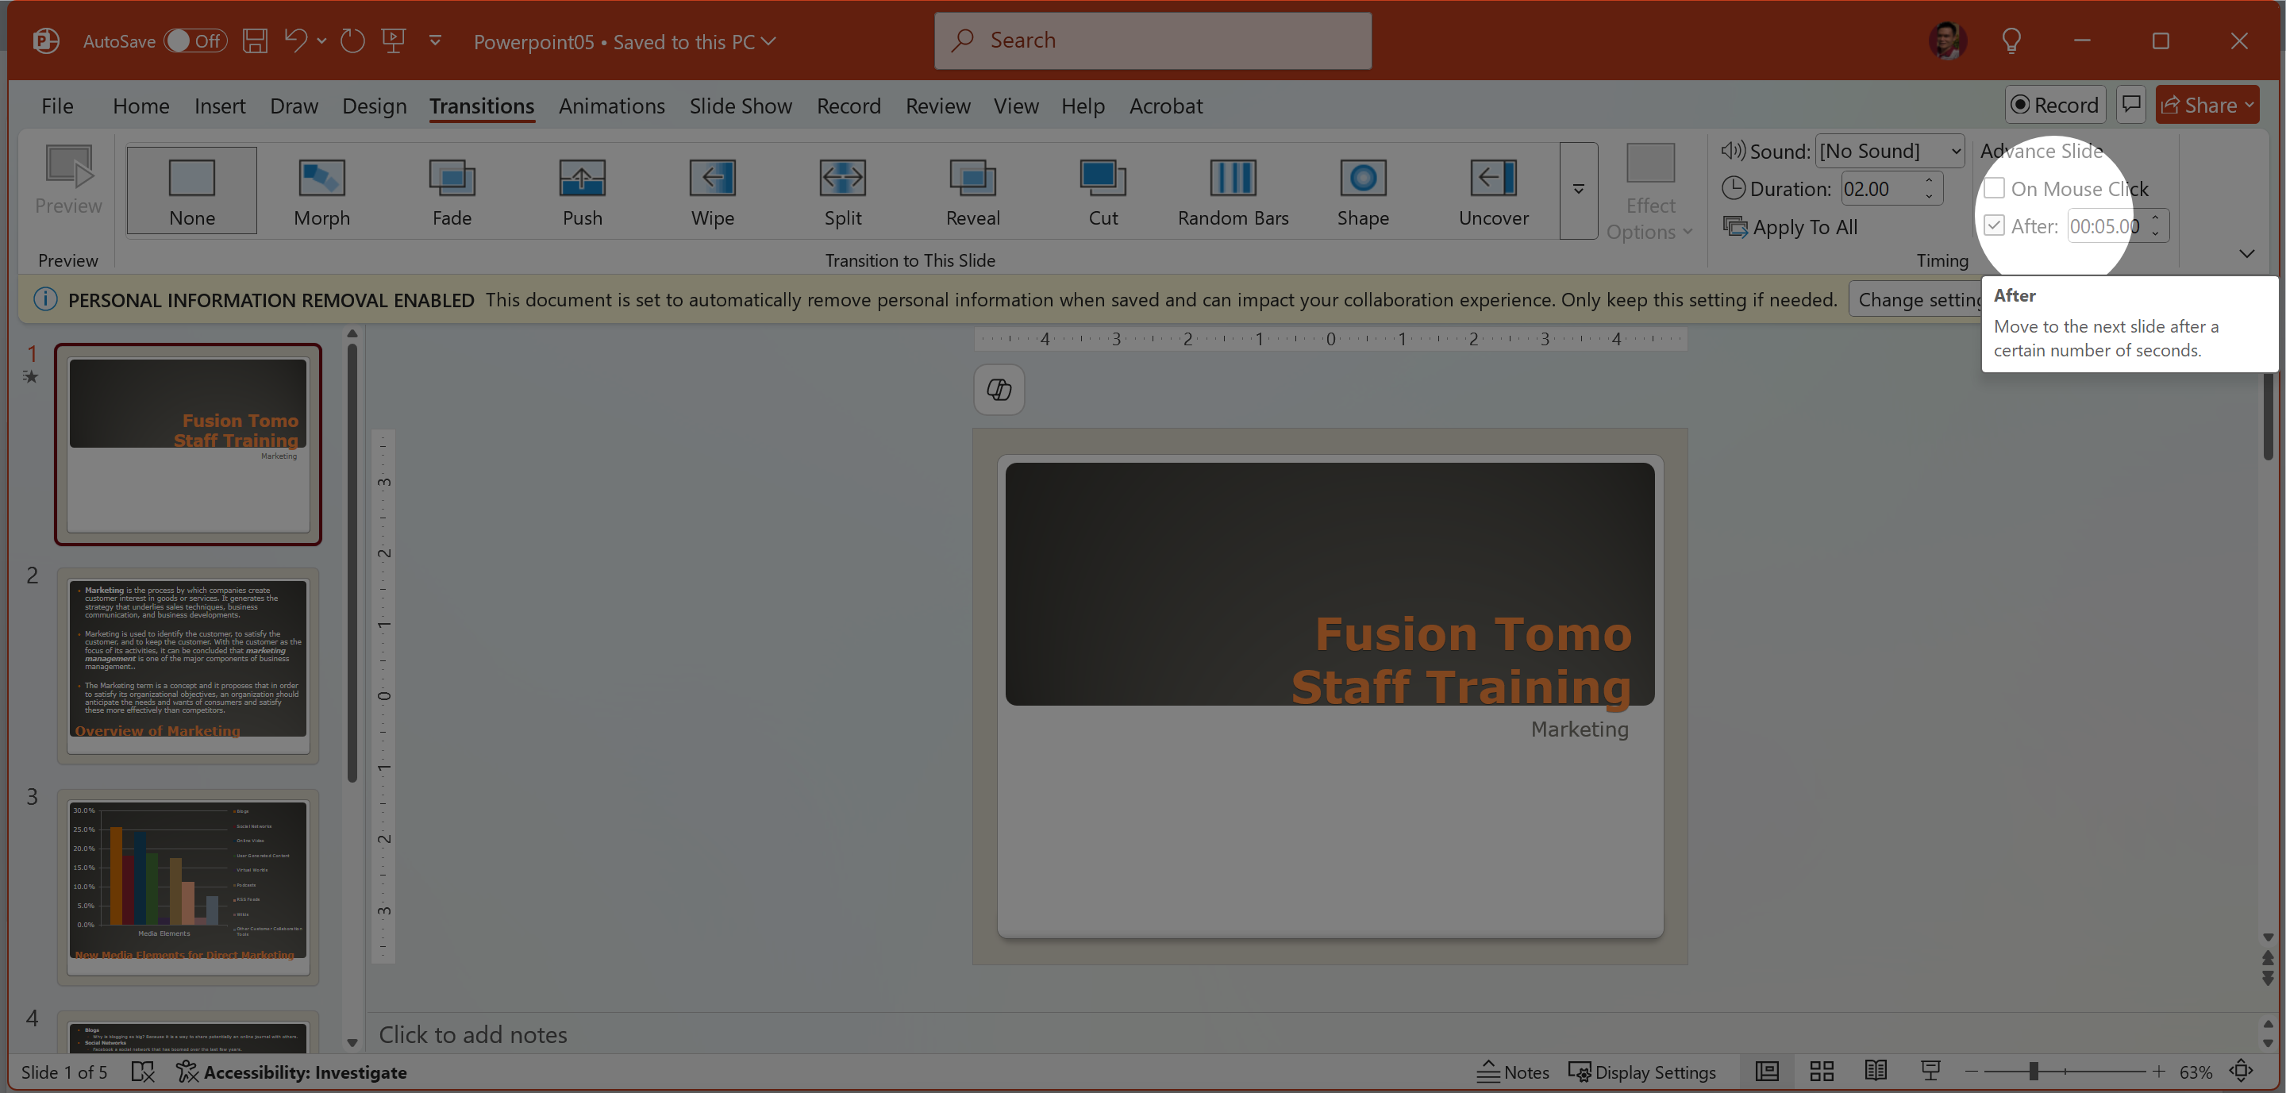
Task: Apply the Uncover transition
Action: tap(1492, 191)
